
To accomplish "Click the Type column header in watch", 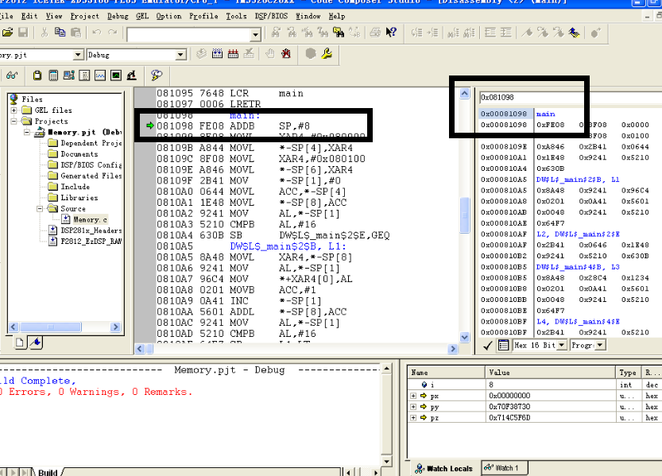I will click(x=628, y=373).
